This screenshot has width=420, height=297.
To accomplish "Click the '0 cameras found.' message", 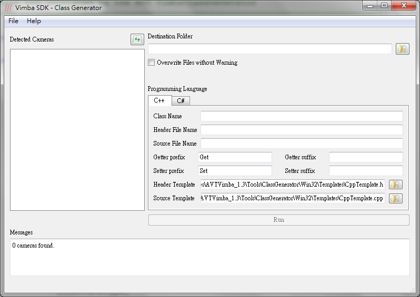I will coord(34,245).
